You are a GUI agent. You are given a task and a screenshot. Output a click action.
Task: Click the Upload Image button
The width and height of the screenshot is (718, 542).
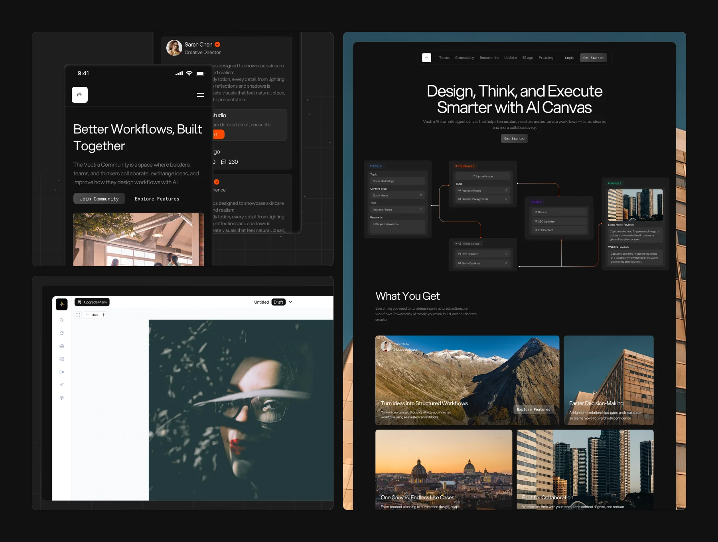coord(483,176)
